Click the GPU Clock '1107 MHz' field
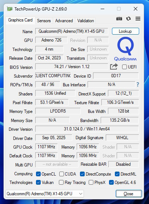The width and height of the screenshot is (149, 204). 47,147
